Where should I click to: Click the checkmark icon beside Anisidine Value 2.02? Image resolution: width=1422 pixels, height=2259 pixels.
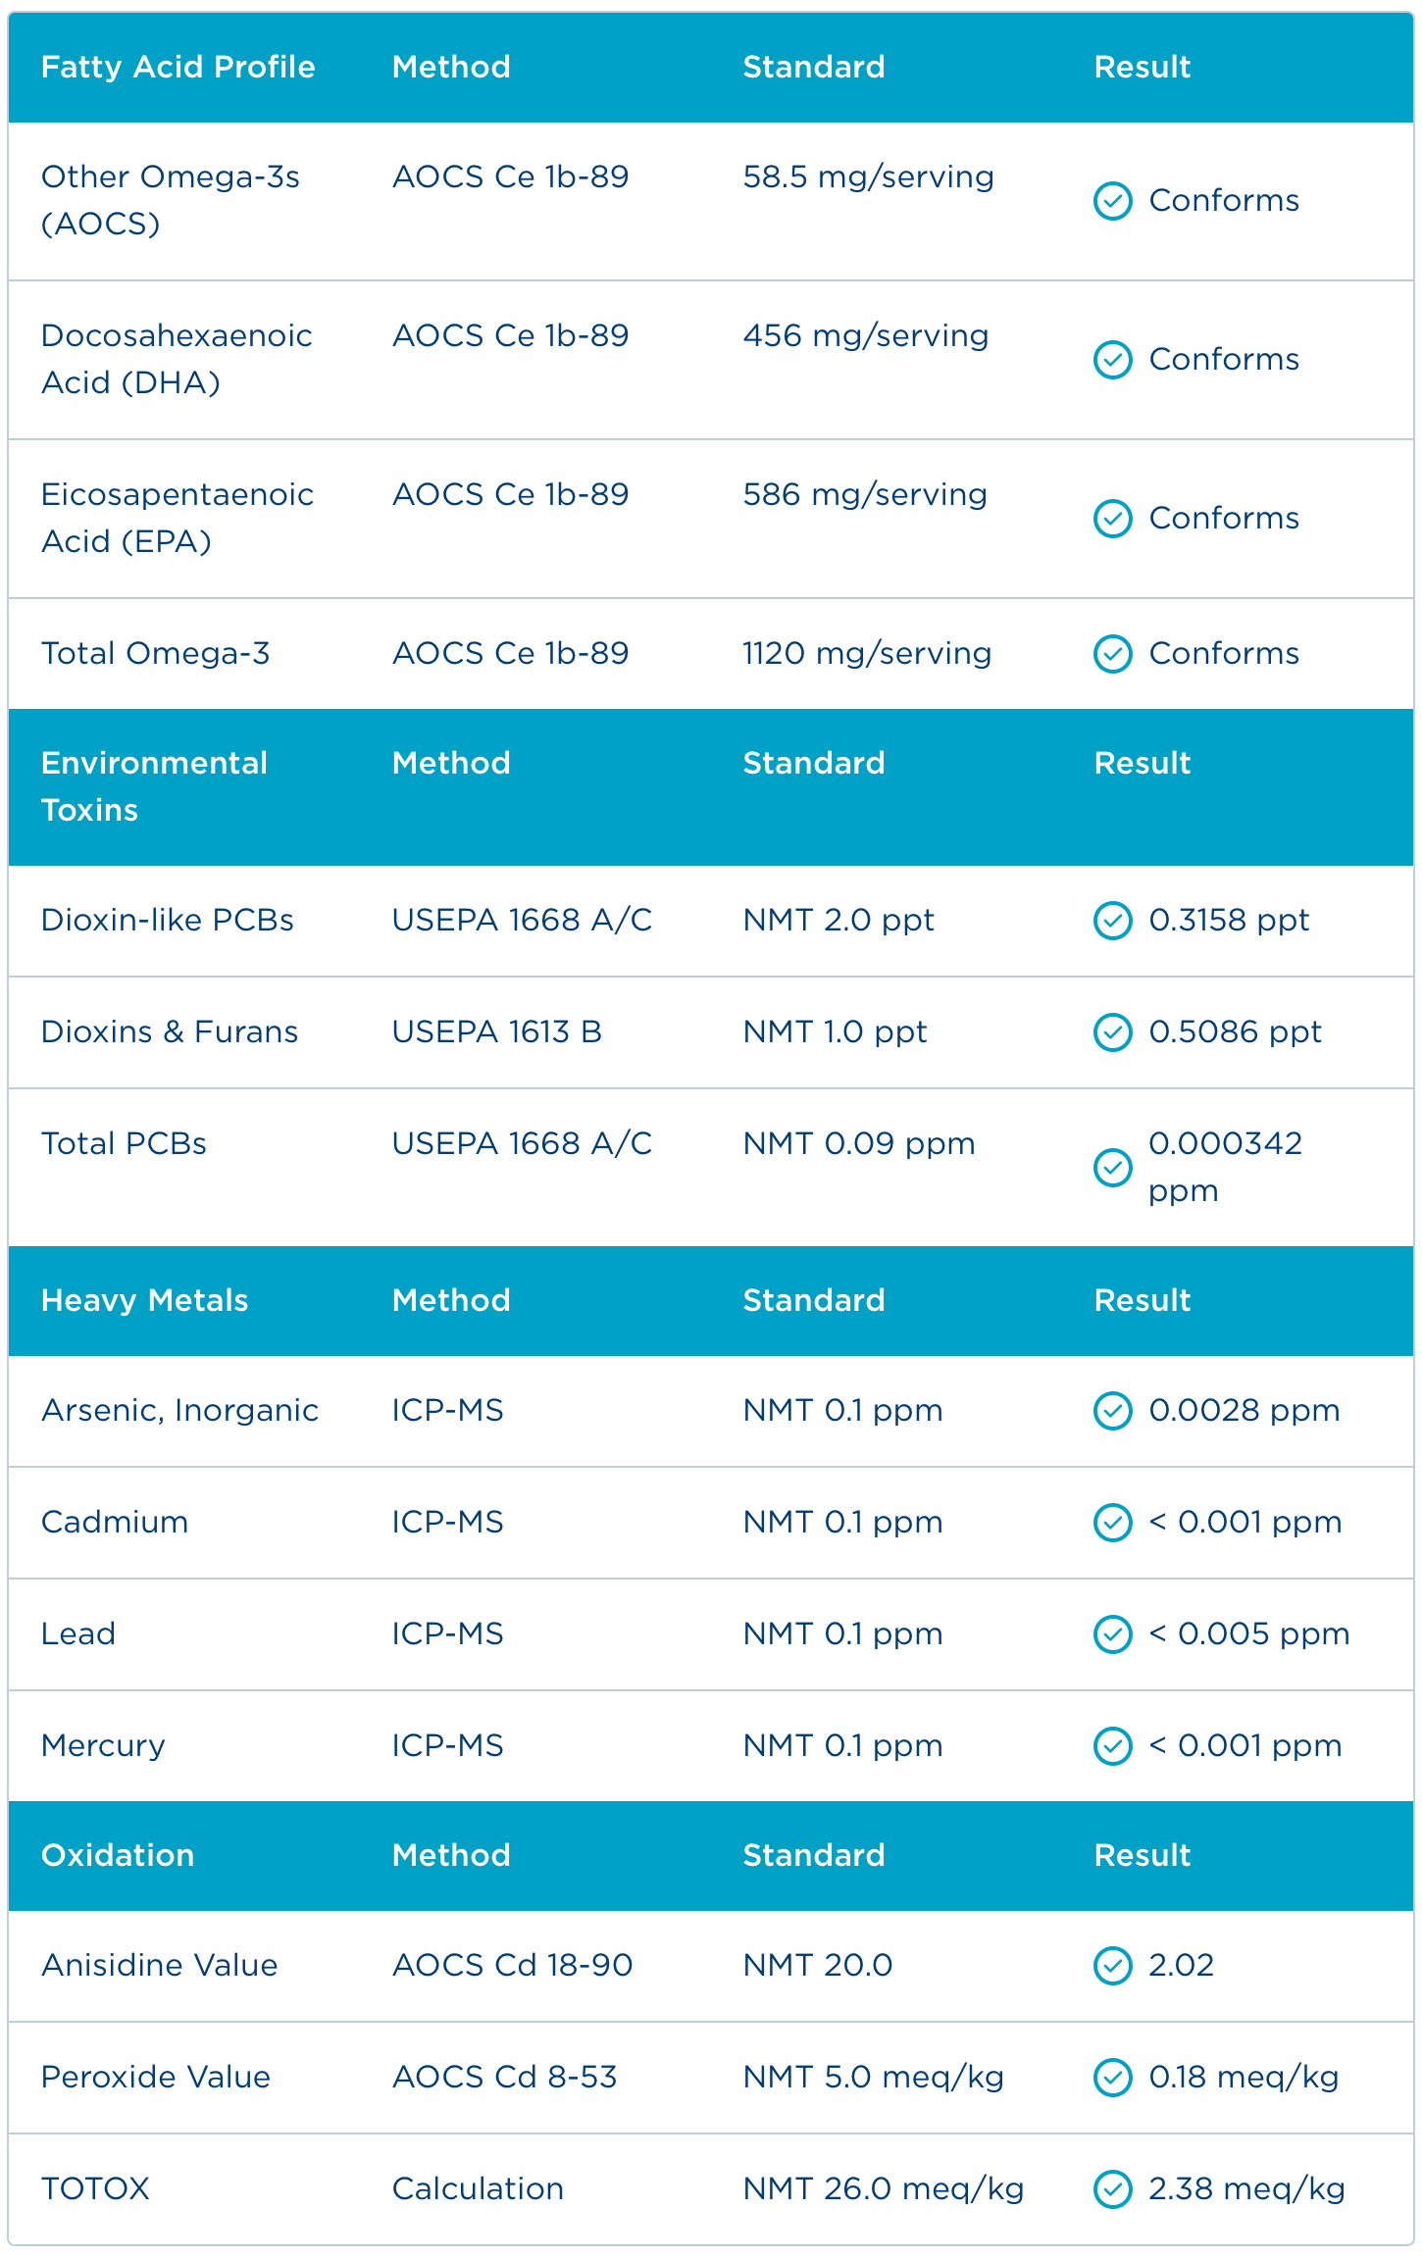[x=1112, y=1966]
